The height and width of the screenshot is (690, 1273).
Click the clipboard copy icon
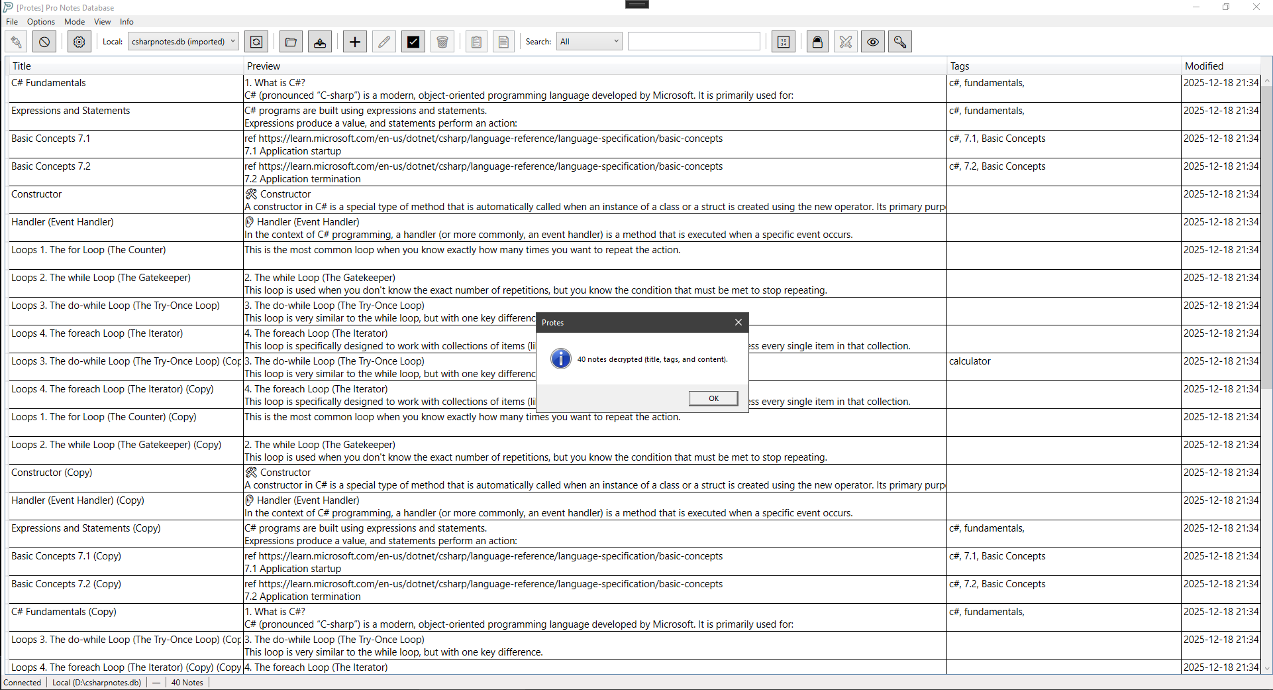tap(476, 42)
